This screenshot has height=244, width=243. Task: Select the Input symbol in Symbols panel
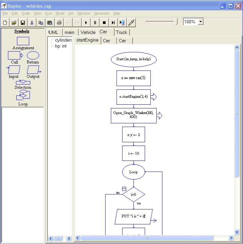pos(13,69)
